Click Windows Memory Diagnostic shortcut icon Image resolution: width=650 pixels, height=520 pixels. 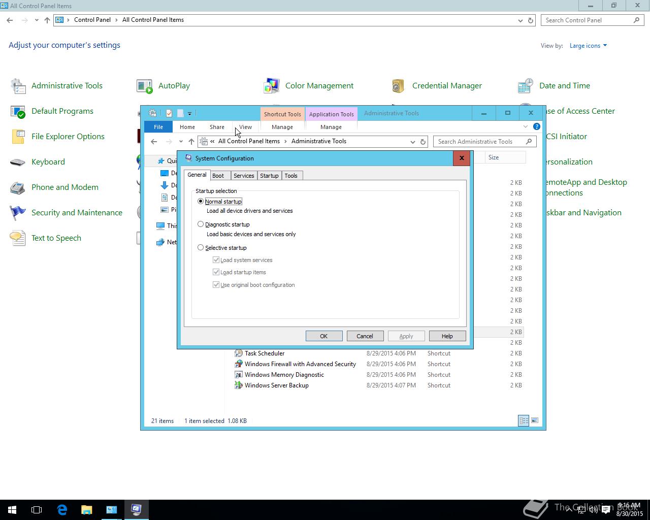pyautogui.click(x=238, y=375)
